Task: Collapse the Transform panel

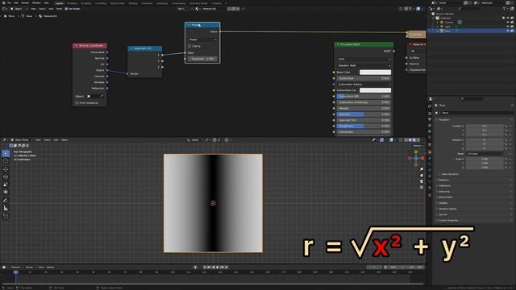Action: click(x=443, y=120)
